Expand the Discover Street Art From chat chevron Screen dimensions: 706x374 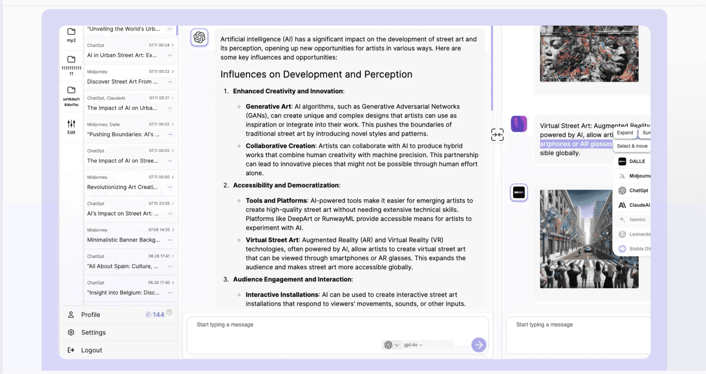[173, 72]
